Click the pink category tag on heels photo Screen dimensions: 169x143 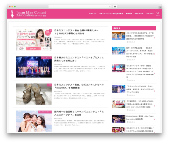49,85
